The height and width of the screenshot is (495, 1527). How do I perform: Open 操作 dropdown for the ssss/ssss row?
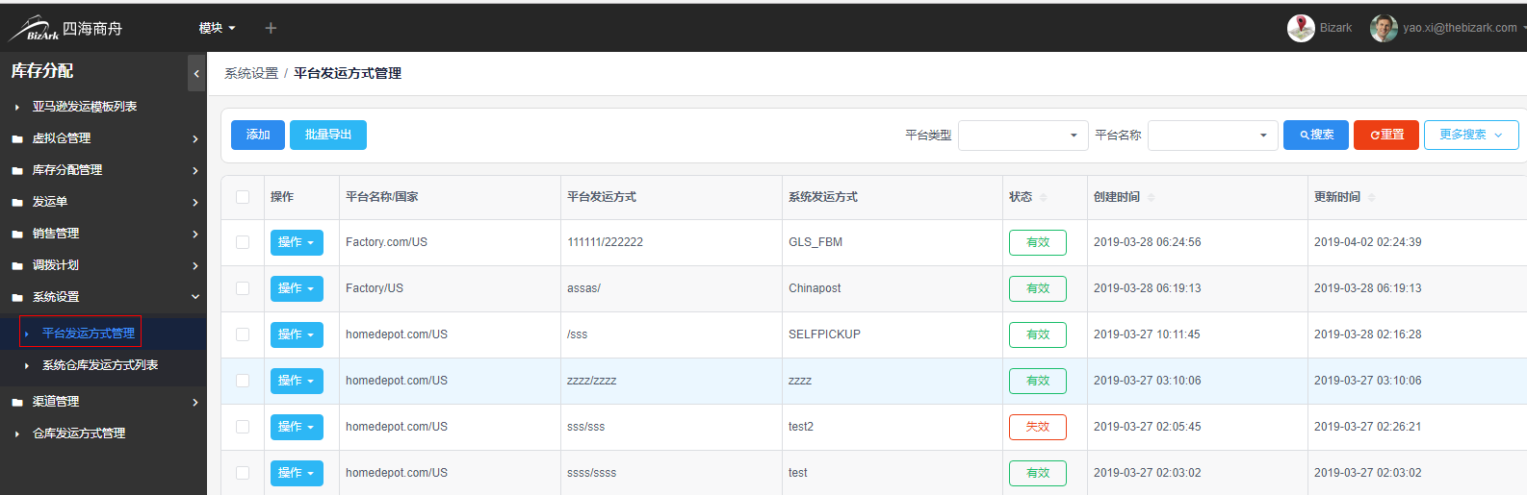click(297, 473)
